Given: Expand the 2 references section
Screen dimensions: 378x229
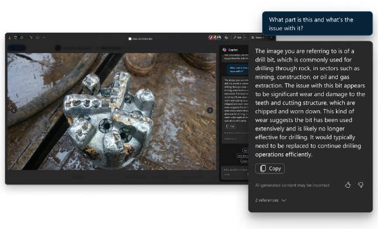Looking at the screenshot, I should [x=270, y=200].
